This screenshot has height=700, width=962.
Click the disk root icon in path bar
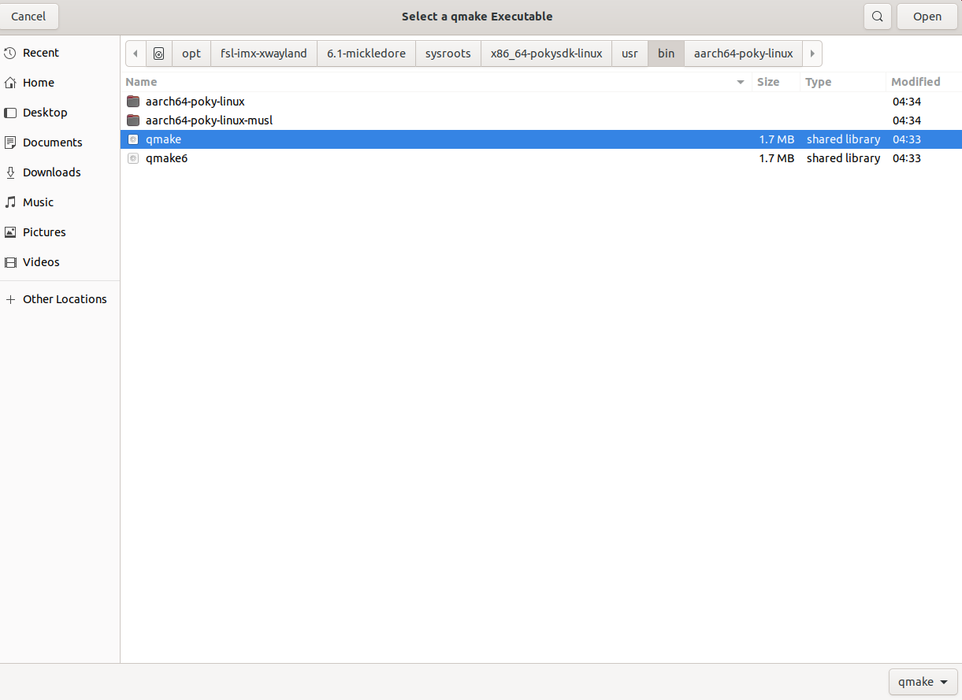[159, 54]
